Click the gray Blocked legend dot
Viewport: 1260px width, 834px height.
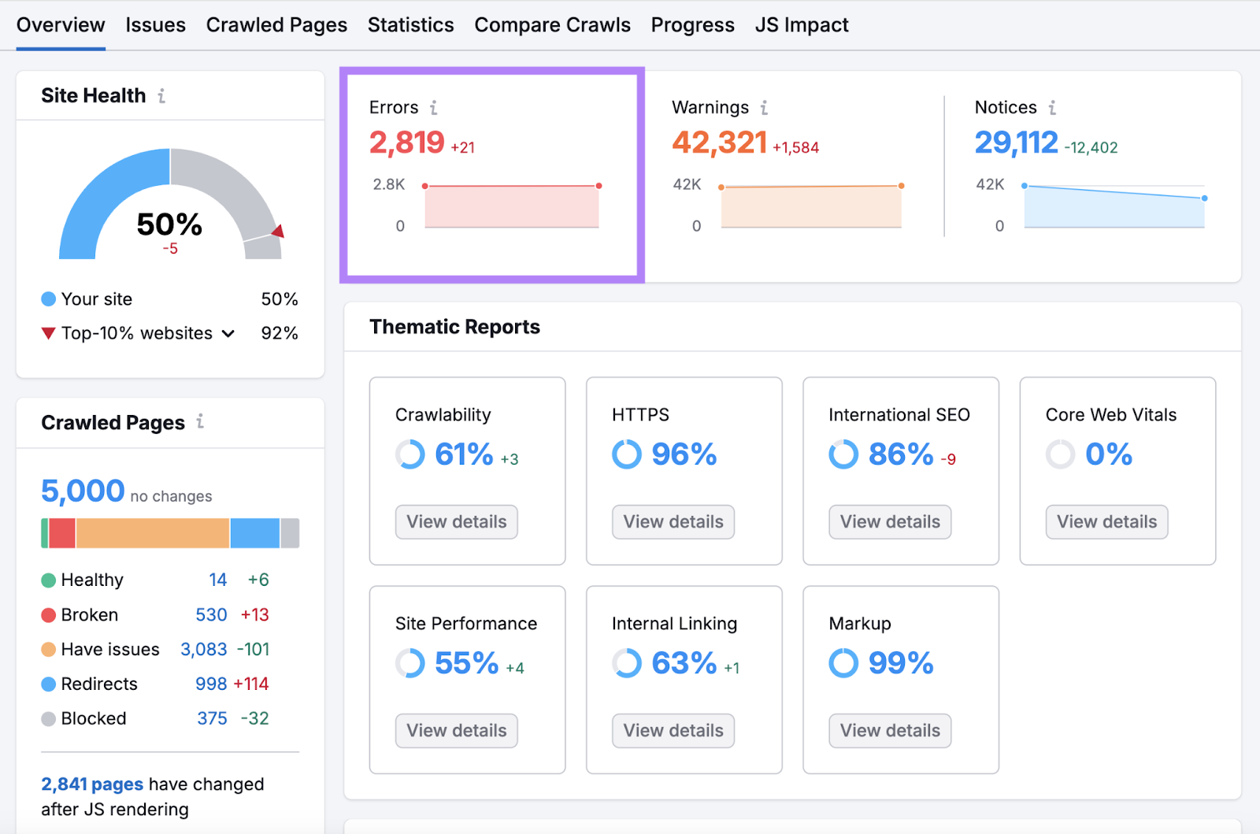coord(48,719)
